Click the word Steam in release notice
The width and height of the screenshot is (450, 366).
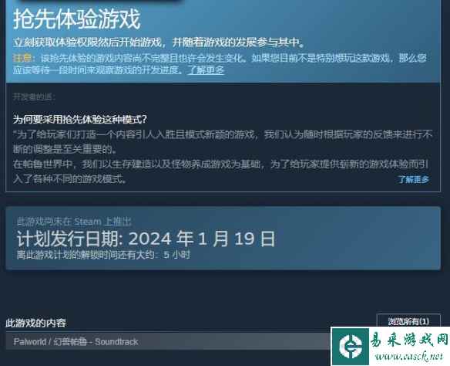[88, 222]
